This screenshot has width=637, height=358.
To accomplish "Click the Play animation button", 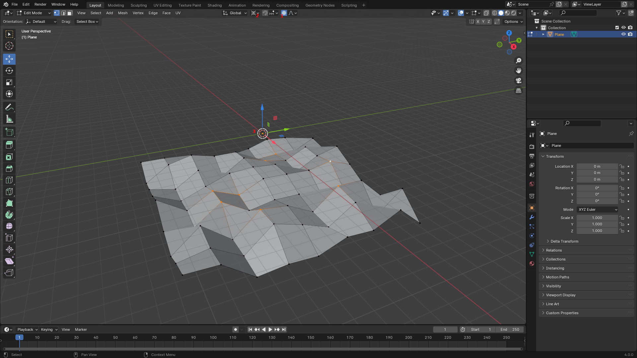I will tap(270, 329).
